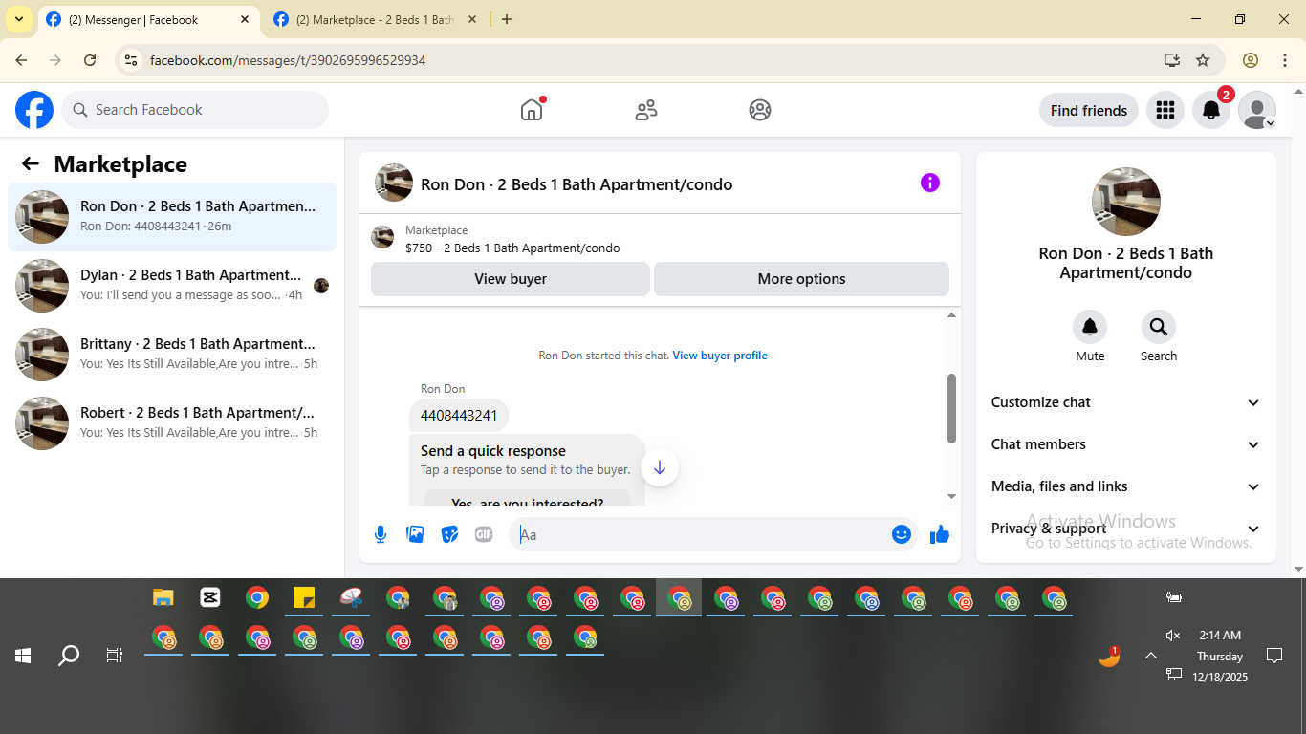Click the Search Facebook box
The width and height of the screenshot is (1306, 734).
tap(195, 110)
